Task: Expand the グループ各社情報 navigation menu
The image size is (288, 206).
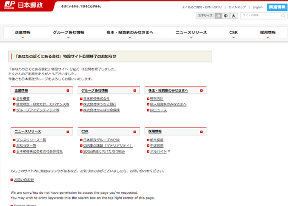Action: point(68,33)
